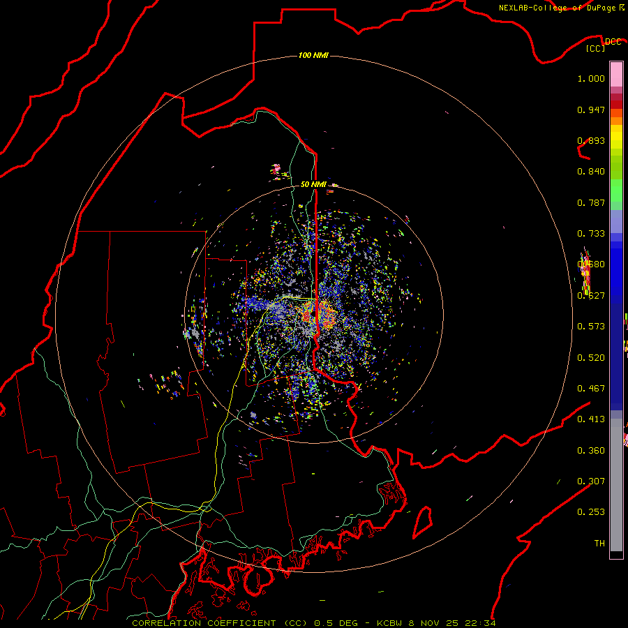Pick the pink segment of color scale
The width and height of the screenshot is (628, 628).
pyautogui.click(x=616, y=75)
